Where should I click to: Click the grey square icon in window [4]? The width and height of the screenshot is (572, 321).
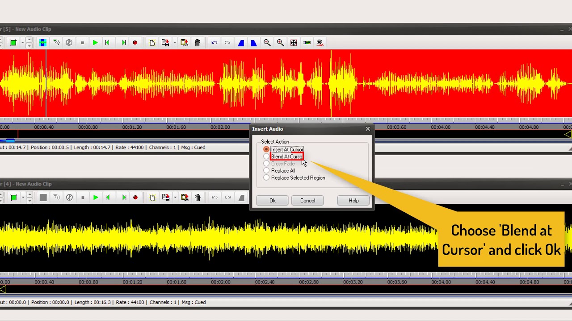coord(43,198)
